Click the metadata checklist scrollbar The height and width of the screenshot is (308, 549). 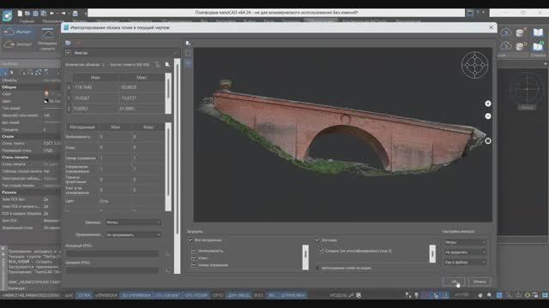click(x=305, y=257)
